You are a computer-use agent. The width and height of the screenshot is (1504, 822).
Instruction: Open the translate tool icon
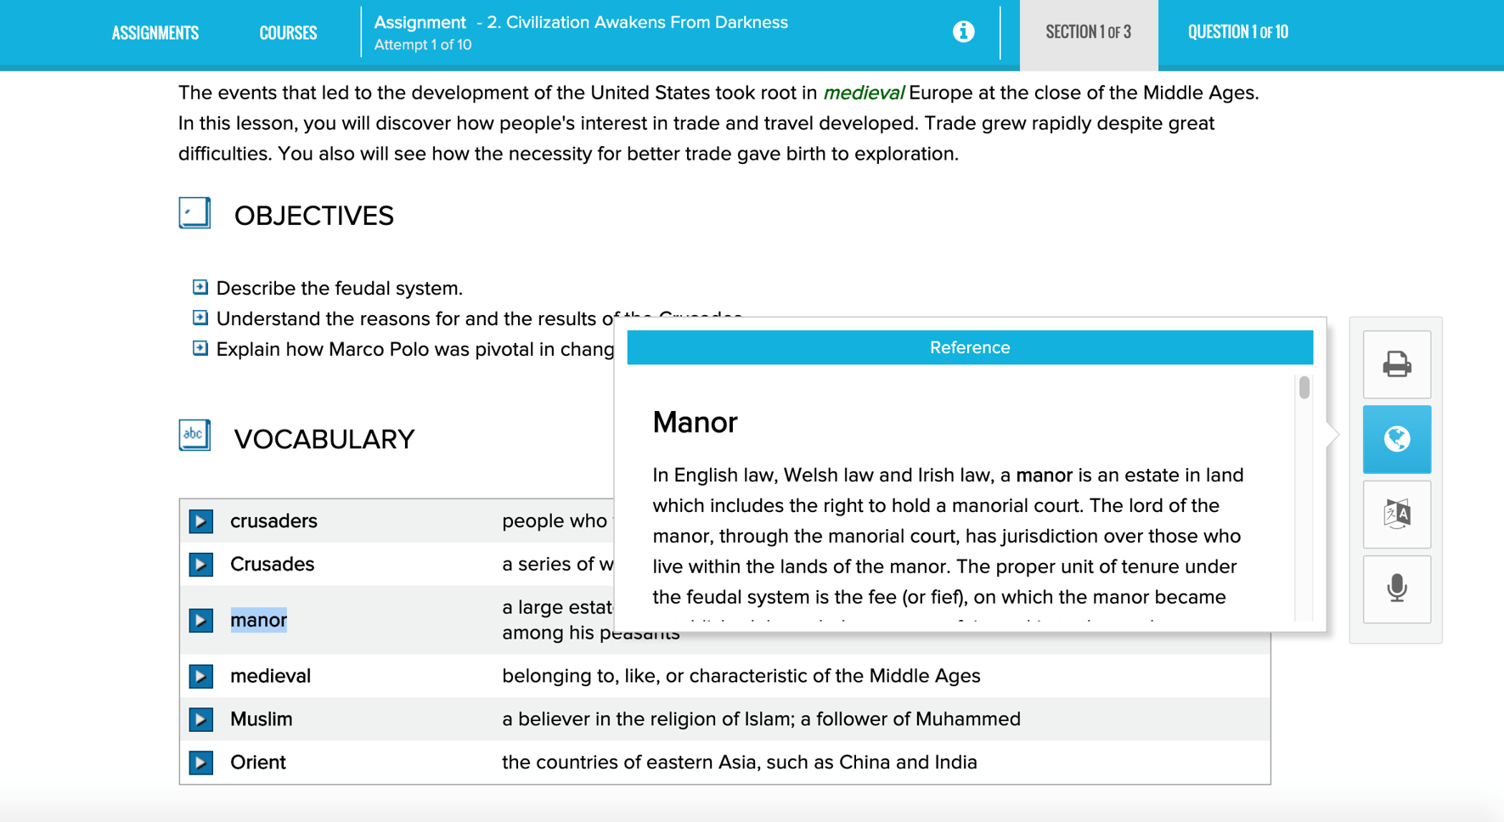pos(1396,514)
